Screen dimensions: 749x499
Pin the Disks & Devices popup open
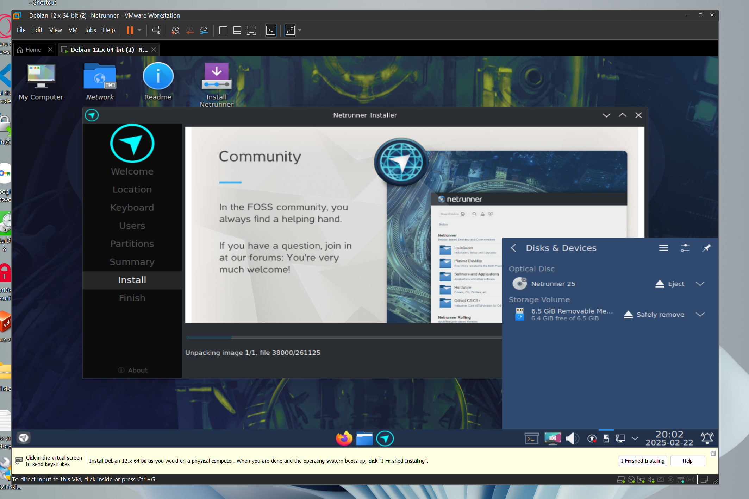[706, 248]
